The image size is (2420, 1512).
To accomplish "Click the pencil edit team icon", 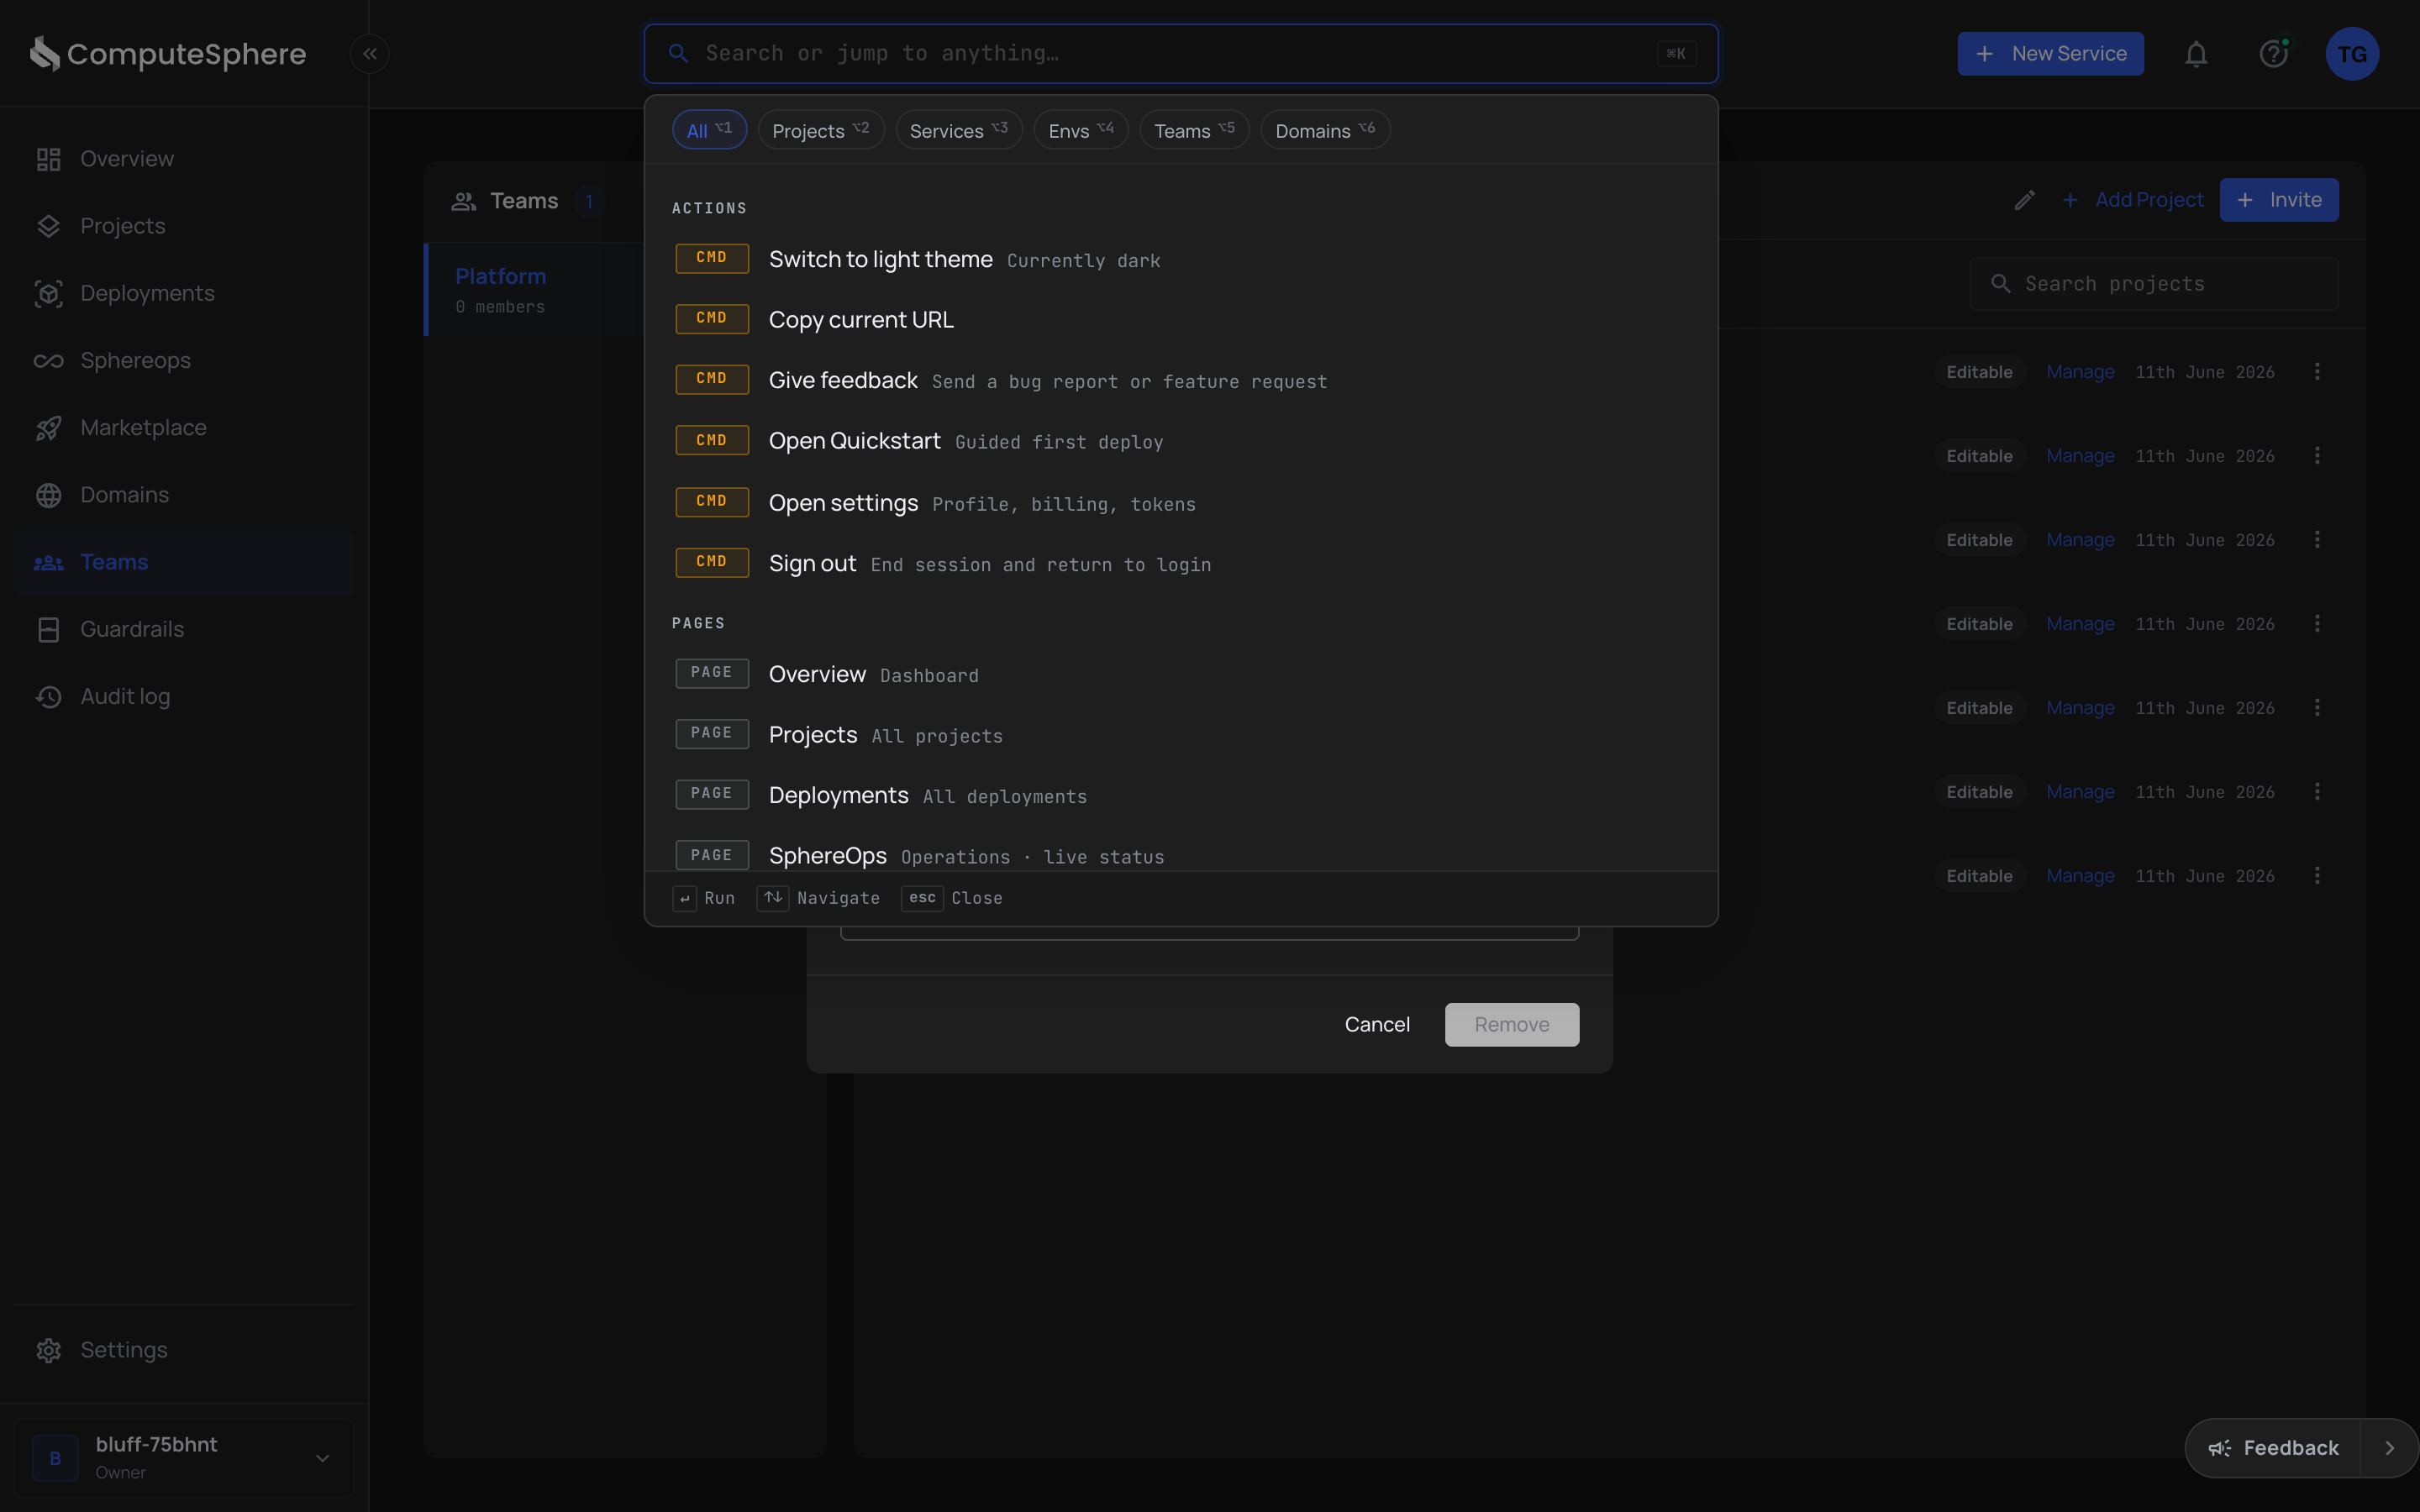I will tap(2025, 201).
